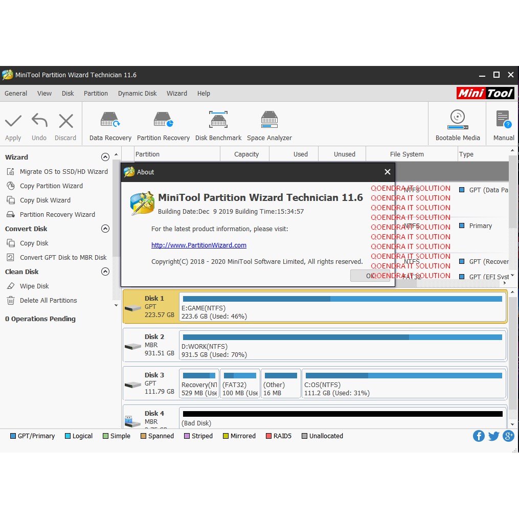
Task: Click the Google Plus icon
Action: [508, 436]
